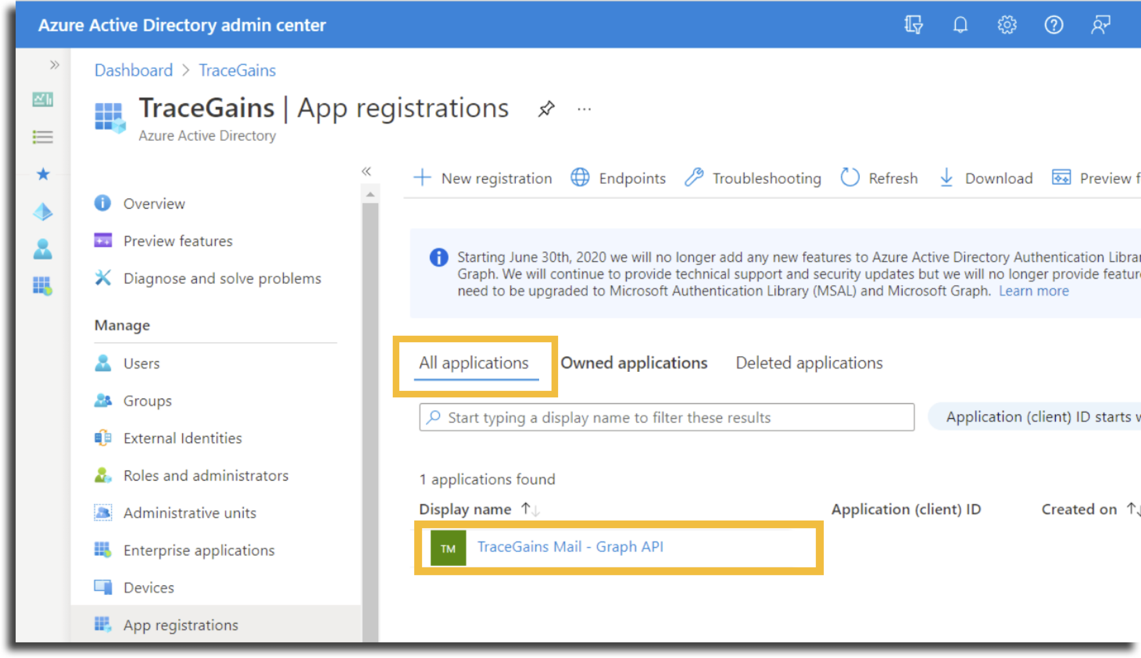This screenshot has height=658, width=1141.
Task: Open the more options ellipsis by title
Action: click(584, 110)
